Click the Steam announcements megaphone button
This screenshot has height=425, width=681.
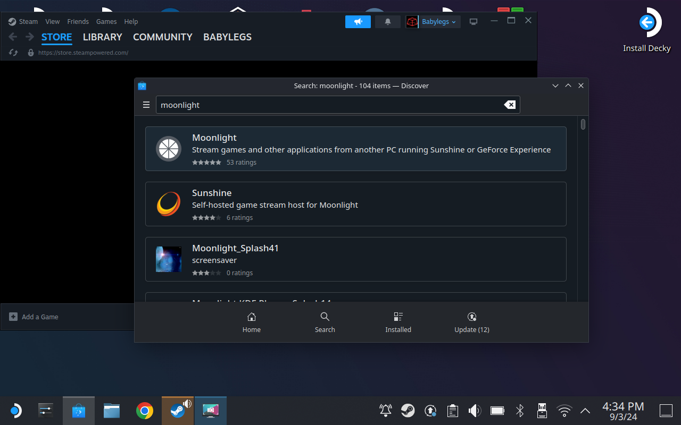tap(358, 22)
